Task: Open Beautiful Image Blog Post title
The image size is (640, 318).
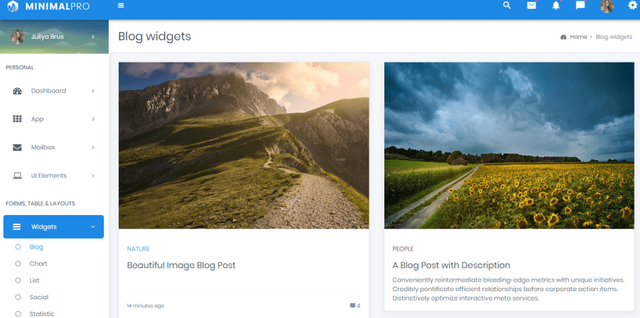Action: 181,266
